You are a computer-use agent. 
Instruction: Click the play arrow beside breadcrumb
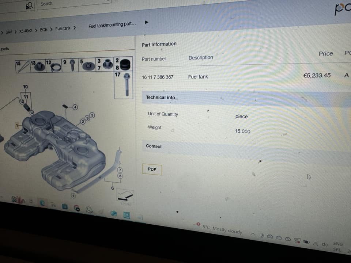[147, 22]
